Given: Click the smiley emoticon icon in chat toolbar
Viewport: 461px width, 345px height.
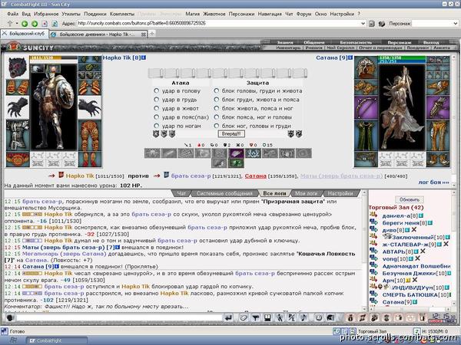Looking at the screenshot, I should 318,317.
